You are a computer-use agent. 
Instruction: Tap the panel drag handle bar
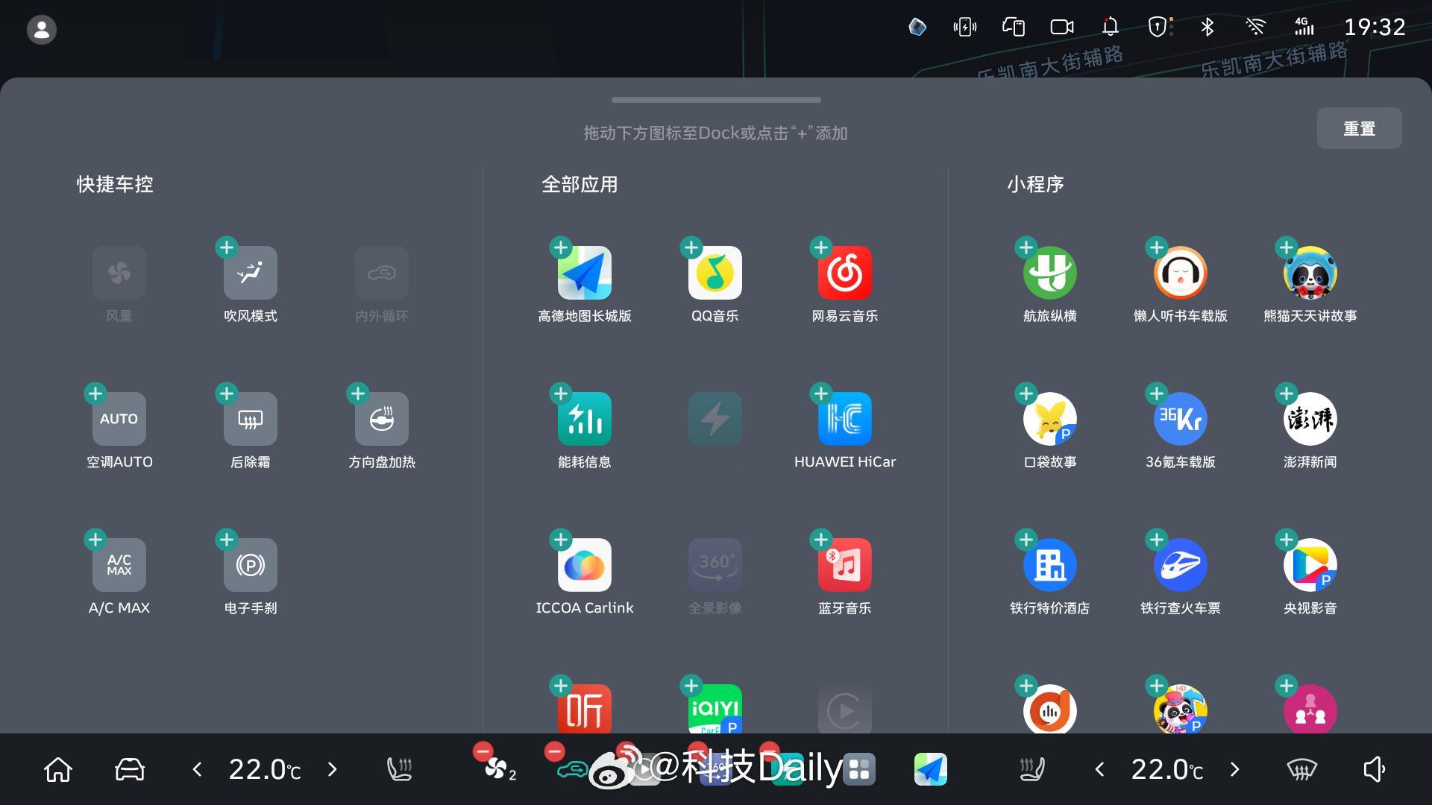point(716,100)
